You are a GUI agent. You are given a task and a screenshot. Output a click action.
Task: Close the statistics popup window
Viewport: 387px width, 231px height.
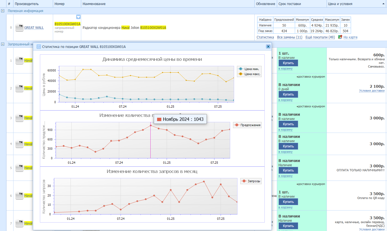pos(268,47)
